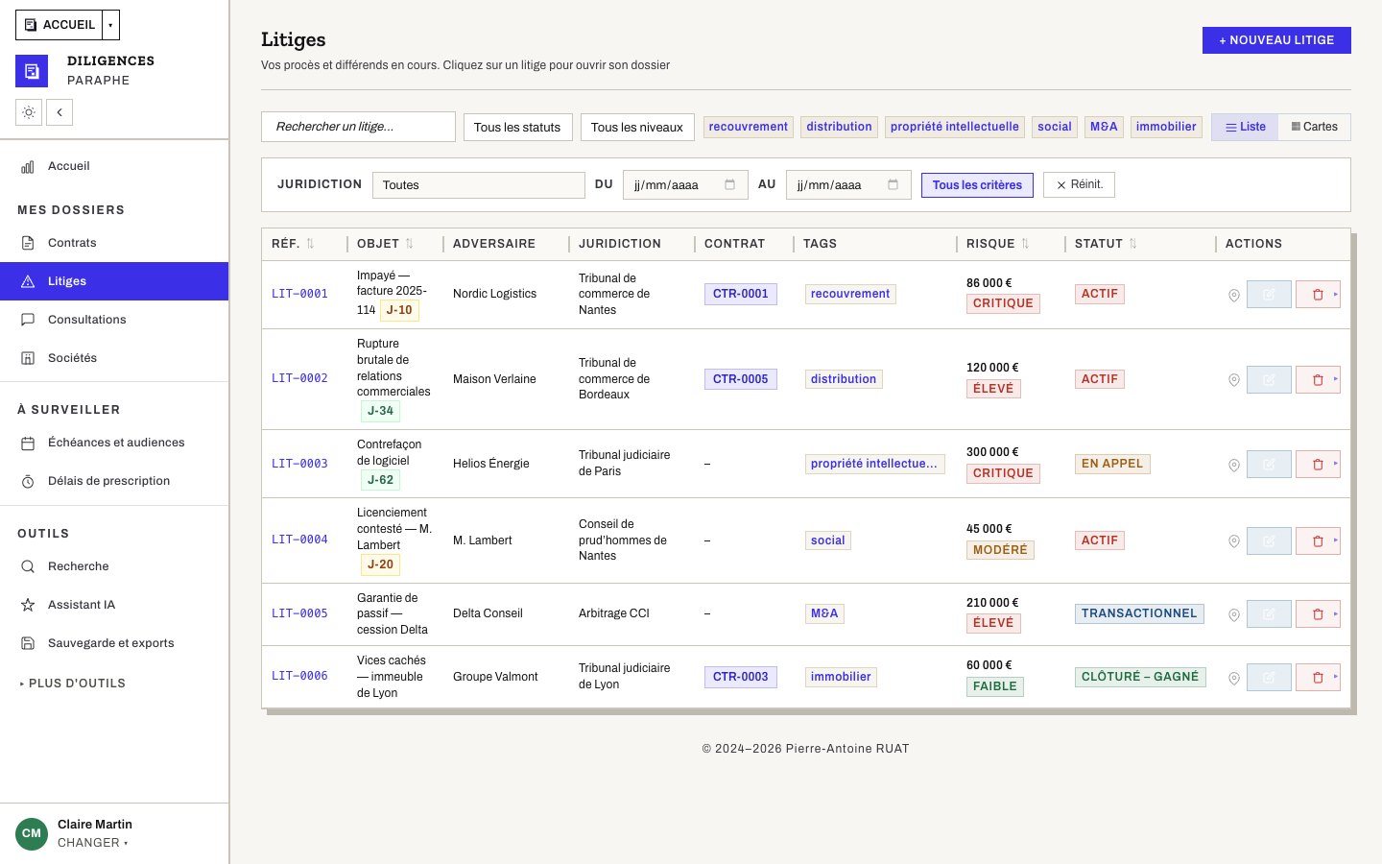Toggle the immobilier tag filter chip

(x=1166, y=127)
